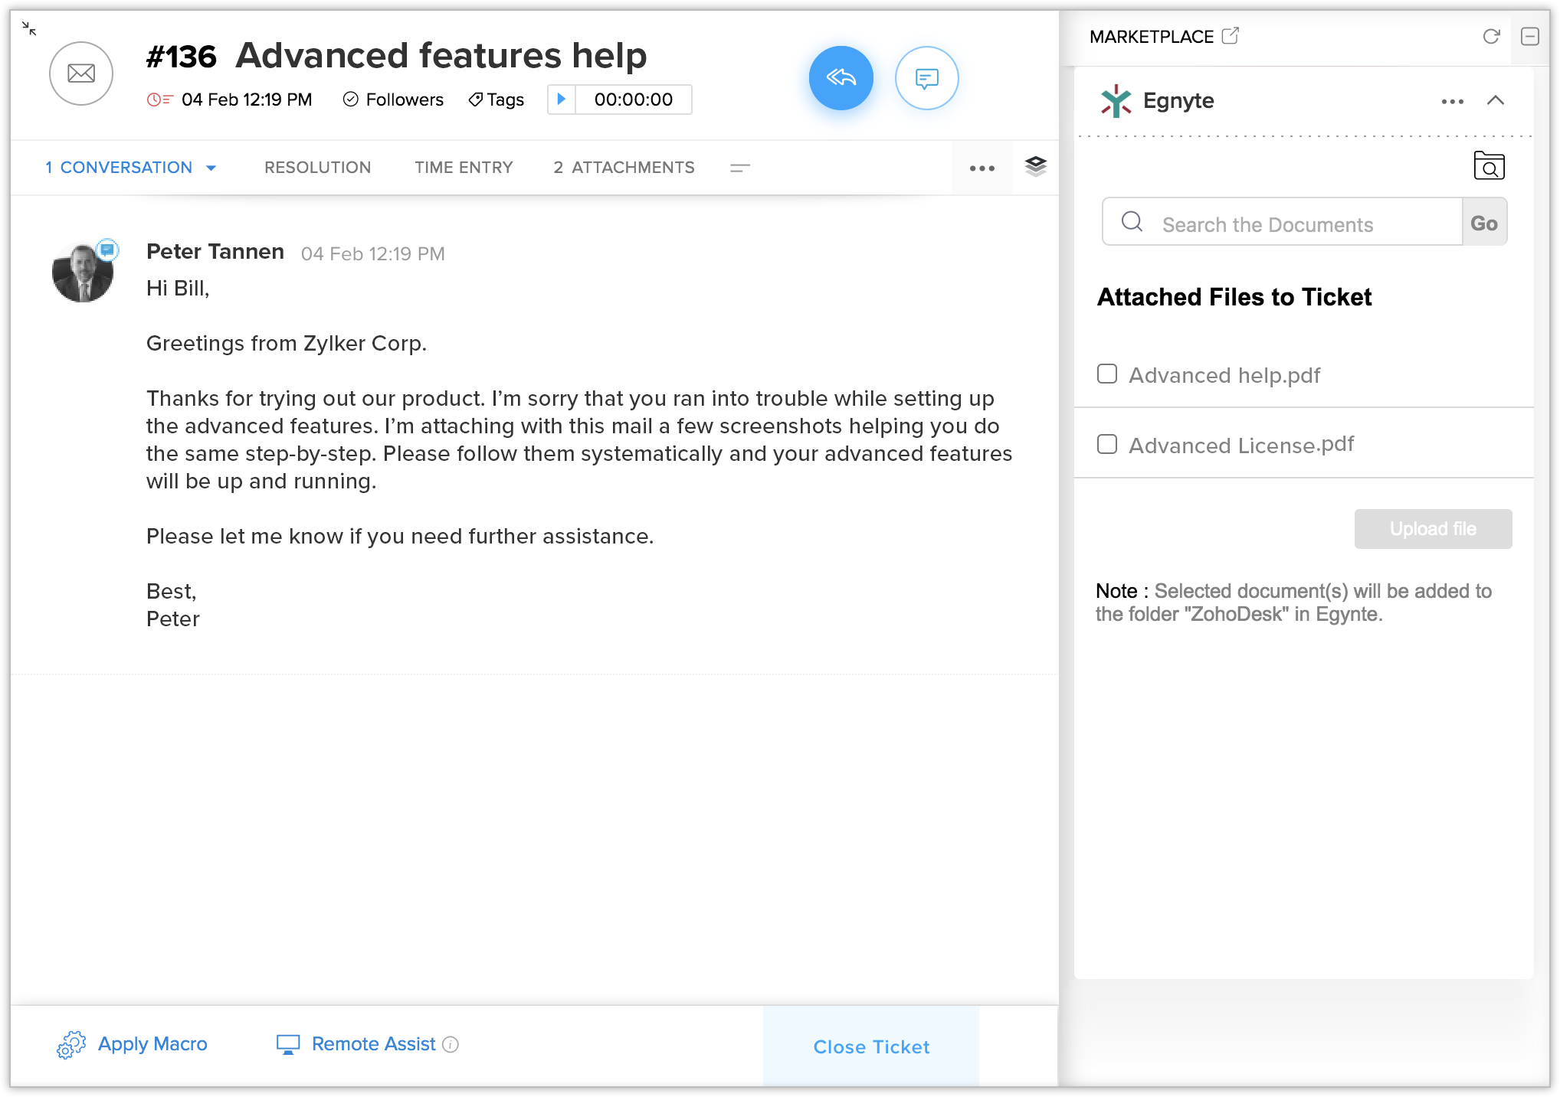The width and height of the screenshot is (1560, 1097).
Task: Start the ticket timer play button
Action: coord(561,100)
